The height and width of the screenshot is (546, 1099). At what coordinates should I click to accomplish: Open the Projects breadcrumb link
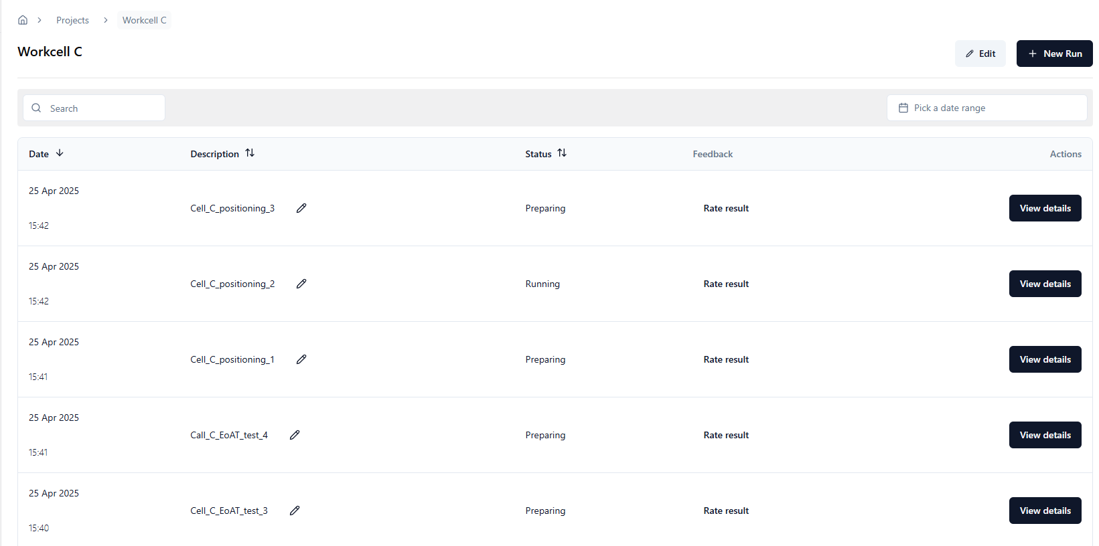point(72,20)
